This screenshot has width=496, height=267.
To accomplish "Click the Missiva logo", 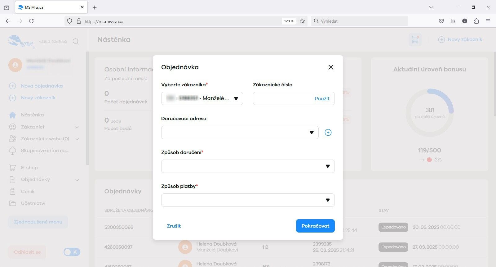I will click(x=21, y=41).
